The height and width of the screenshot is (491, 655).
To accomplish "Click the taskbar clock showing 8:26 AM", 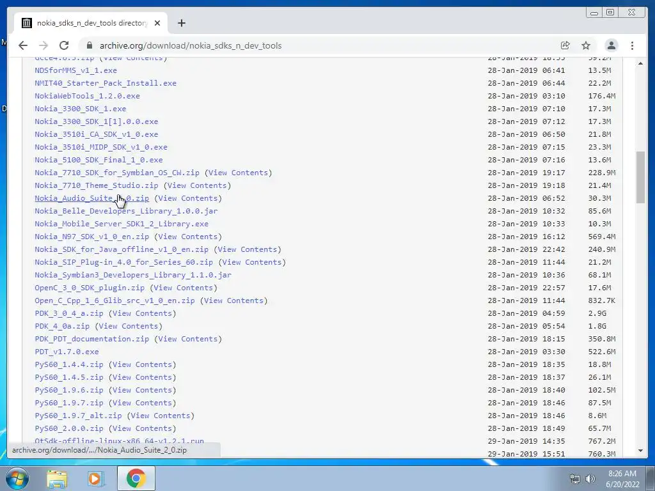I will pyautogui.click(x=622, y=478).
